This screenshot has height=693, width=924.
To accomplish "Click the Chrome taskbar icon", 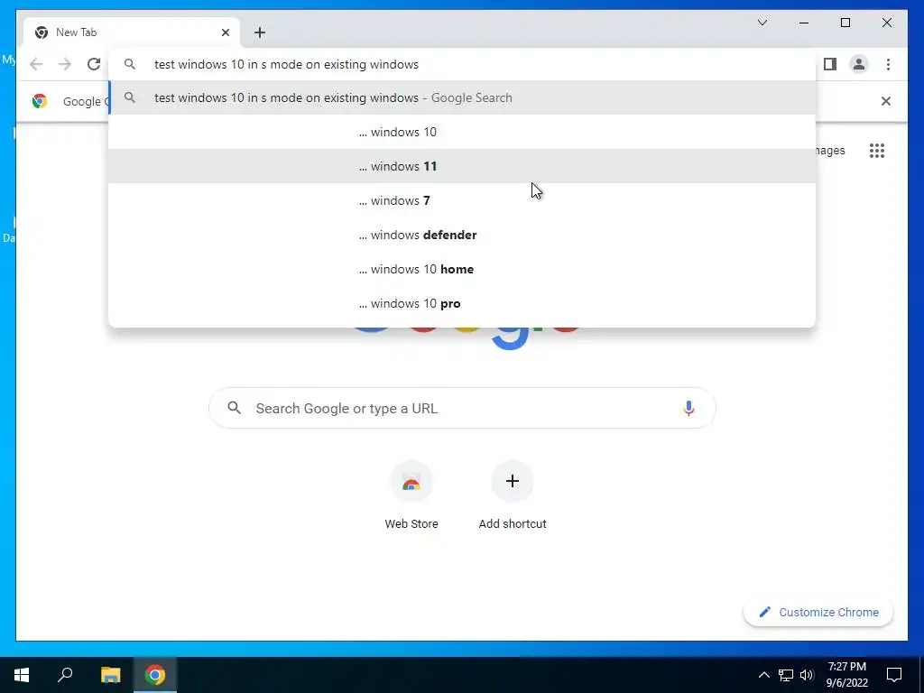I will [155, 675].
